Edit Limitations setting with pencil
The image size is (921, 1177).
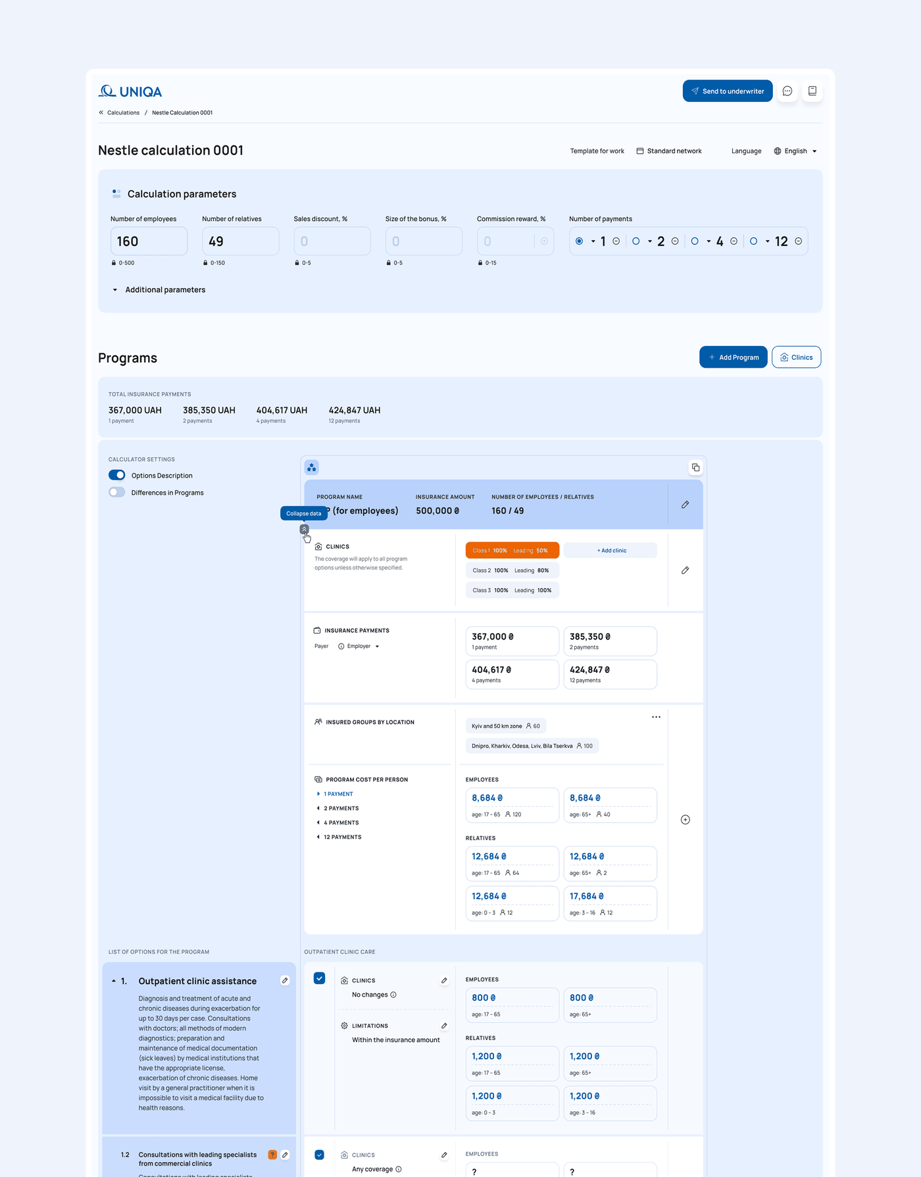(444, 1026)
